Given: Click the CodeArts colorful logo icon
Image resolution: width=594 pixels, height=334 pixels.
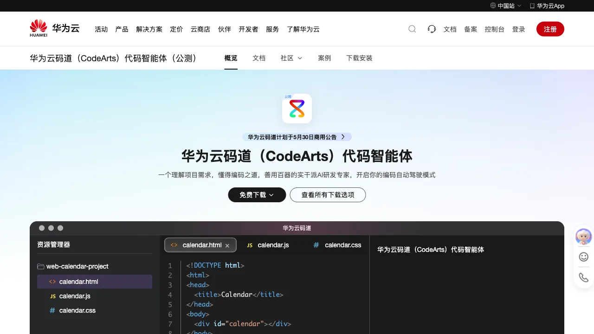Looking at the screenshot, I should 297,109.
